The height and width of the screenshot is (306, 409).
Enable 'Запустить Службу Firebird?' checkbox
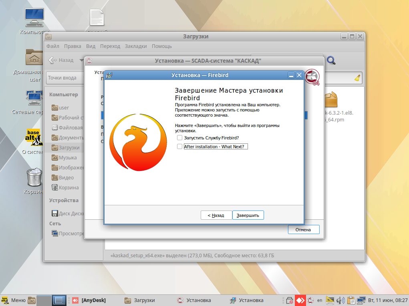179,138
